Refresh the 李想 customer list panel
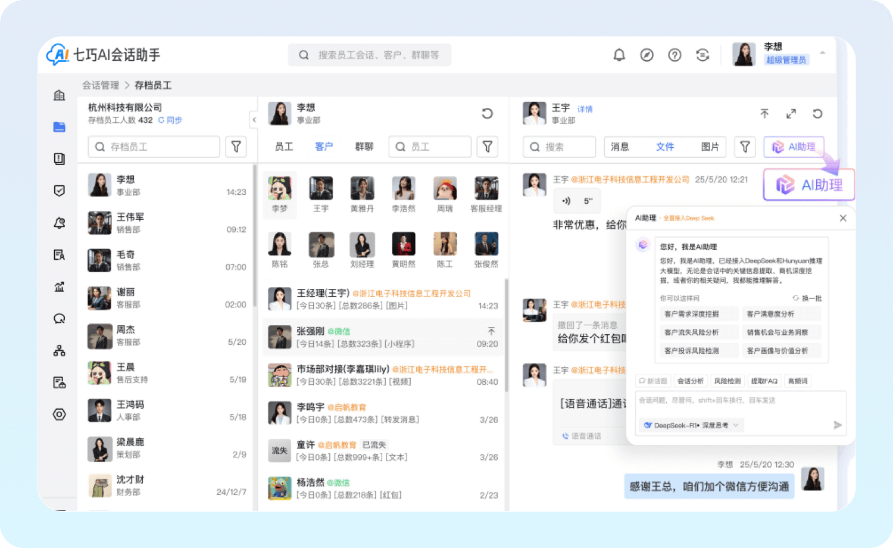The height and width of the screenshot is (548, 893). (487, 113)
